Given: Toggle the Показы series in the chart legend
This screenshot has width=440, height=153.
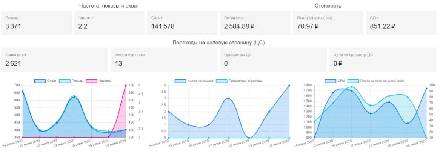Looking at the screenshot, I should click(x=72, y=81).
